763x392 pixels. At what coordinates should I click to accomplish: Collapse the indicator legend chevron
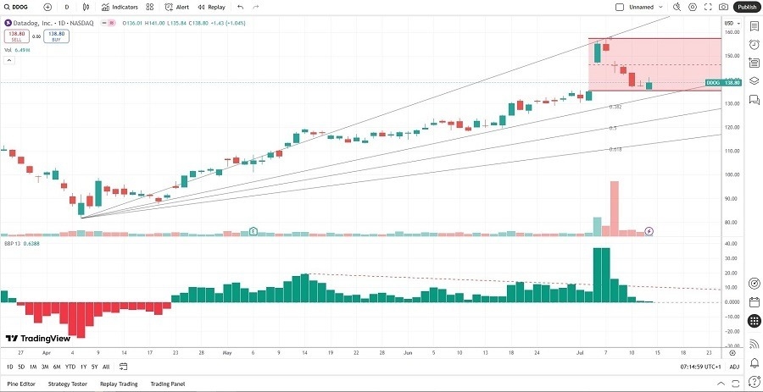(x=8, y=60)
